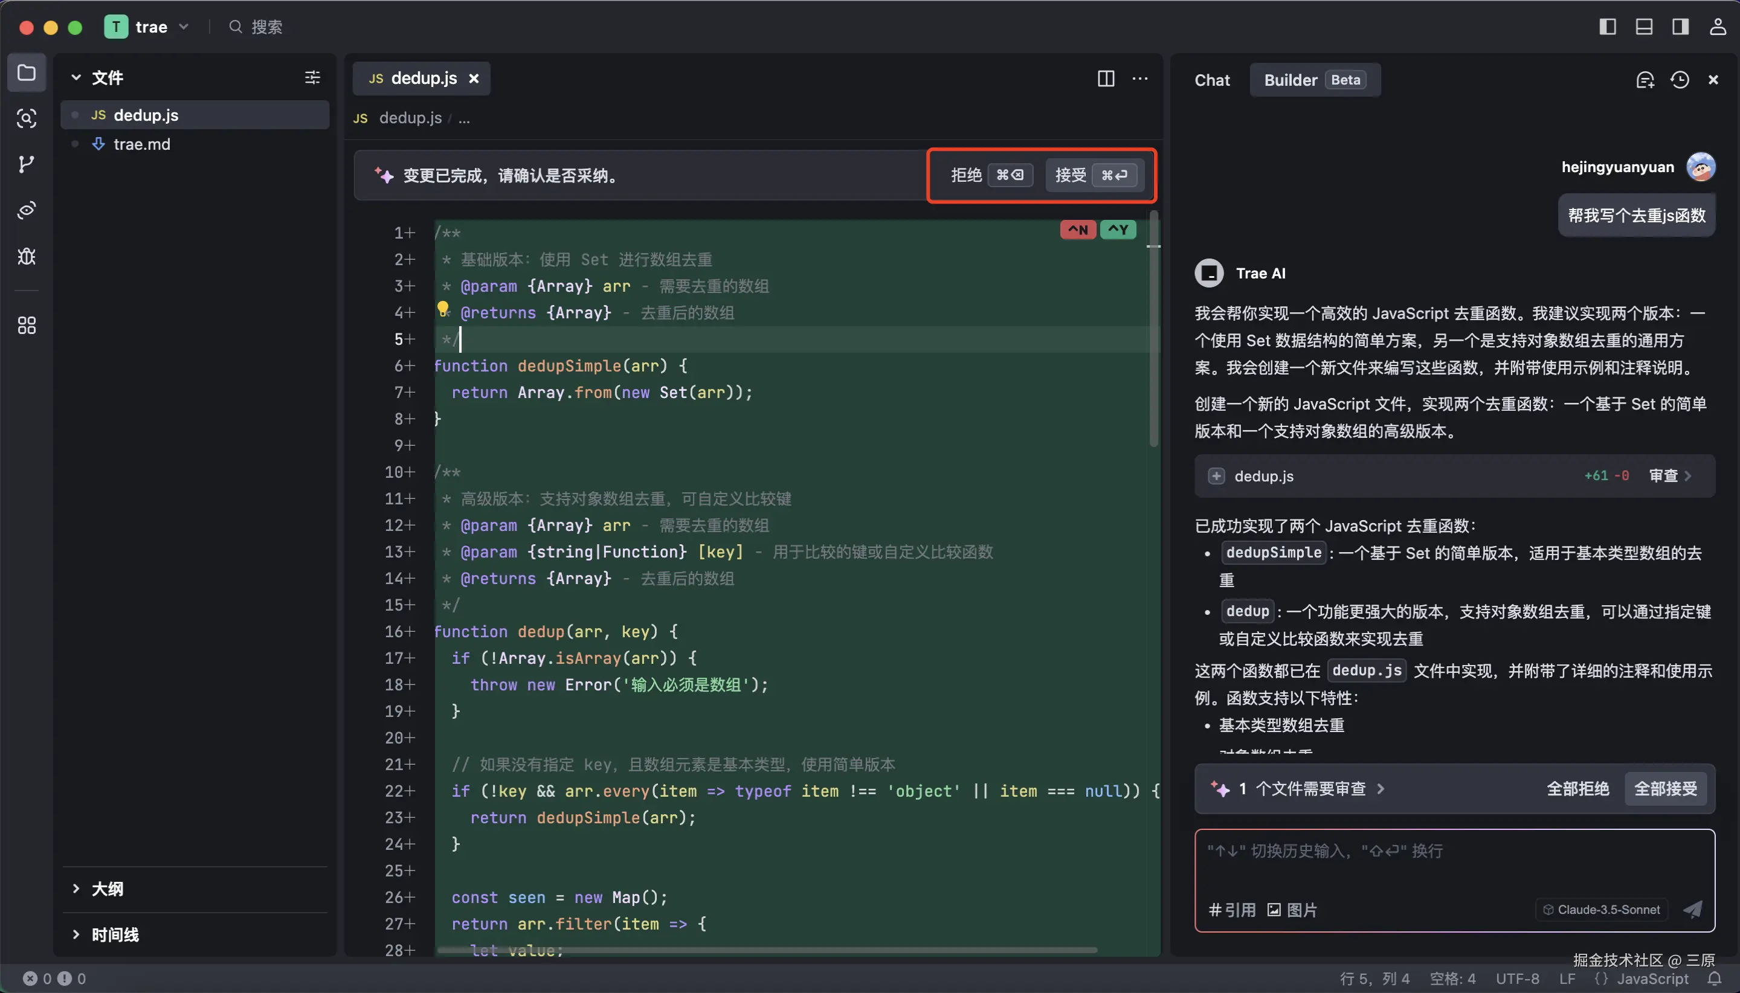
Task: Start a new chat session icon
Action: click(1645, 80)
